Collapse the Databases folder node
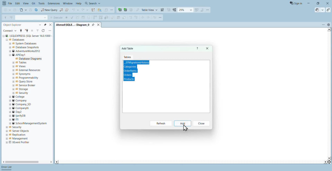 [7, 40]
